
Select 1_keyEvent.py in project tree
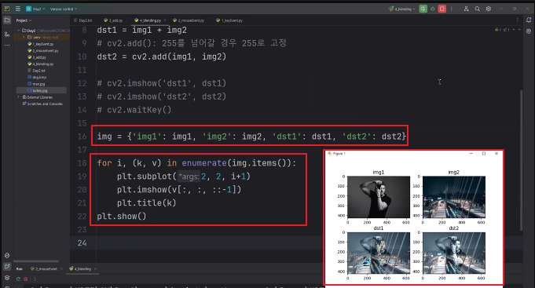(x=40, y=44)
